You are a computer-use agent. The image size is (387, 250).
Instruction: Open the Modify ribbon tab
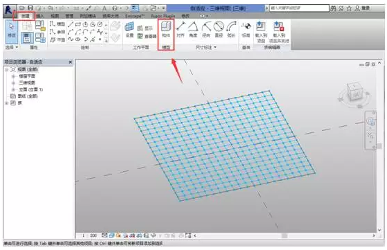click(185, 16)
